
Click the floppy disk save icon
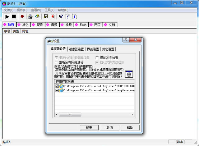coord(46,16)
